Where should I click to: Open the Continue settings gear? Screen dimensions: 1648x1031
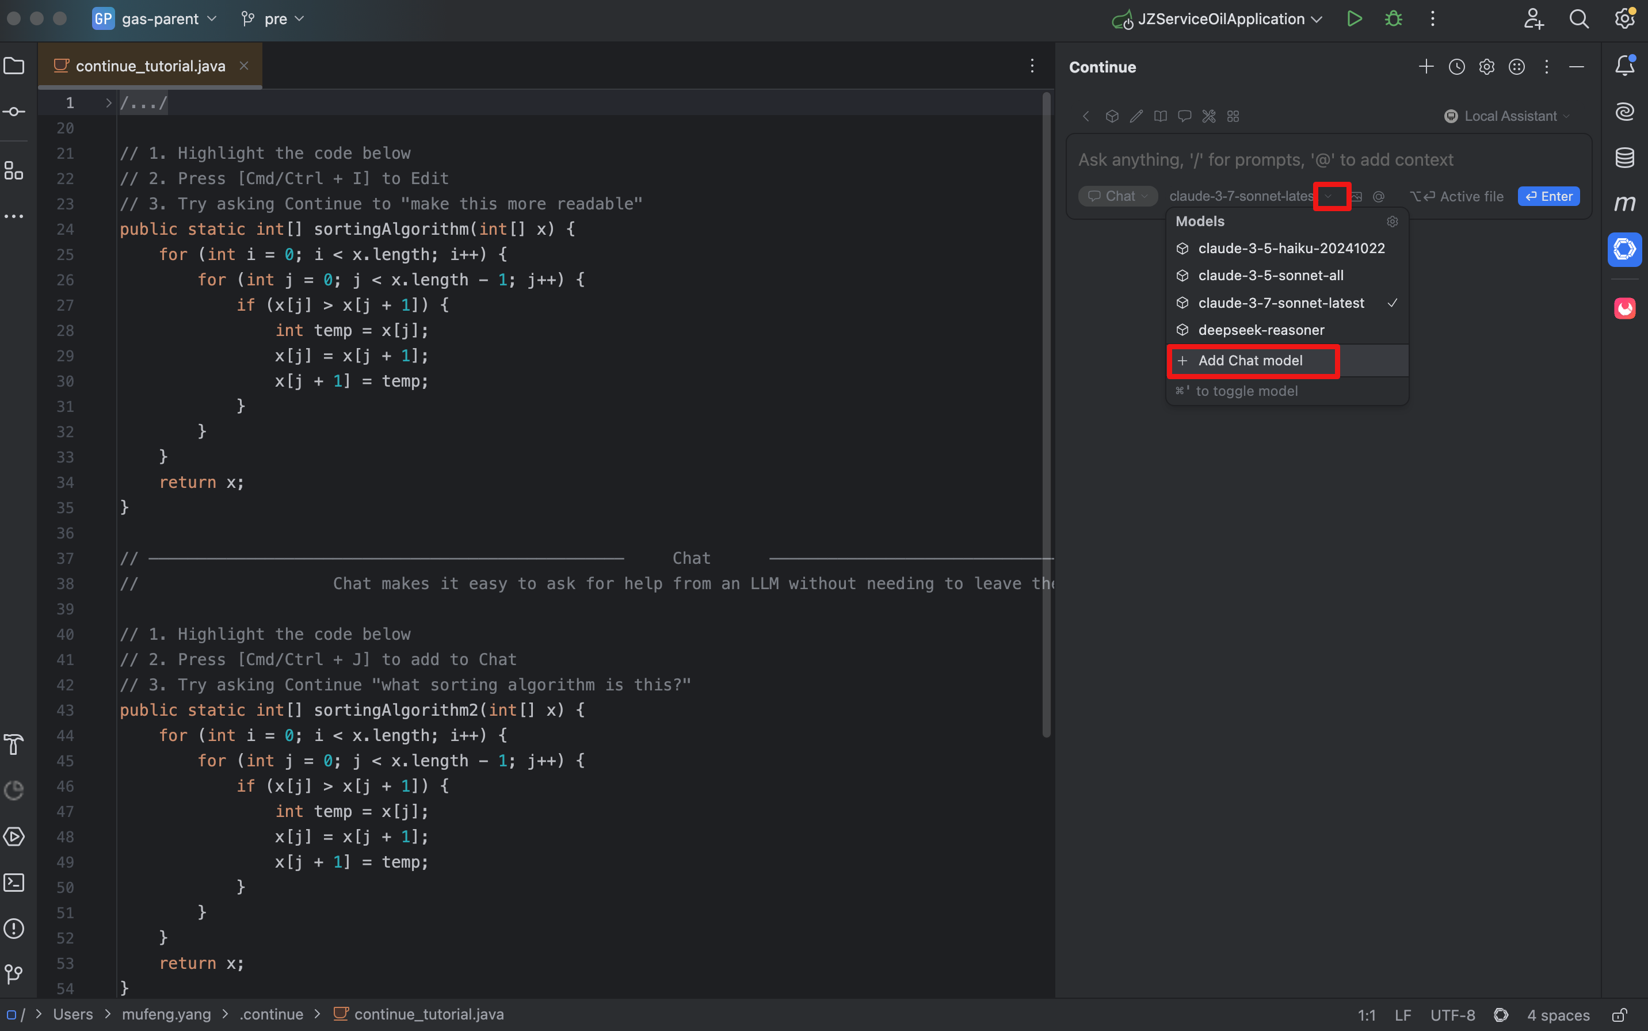coord(1486,66)
